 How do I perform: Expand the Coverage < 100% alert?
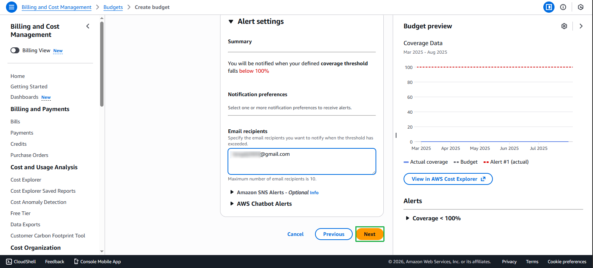(x=408, y=218)
